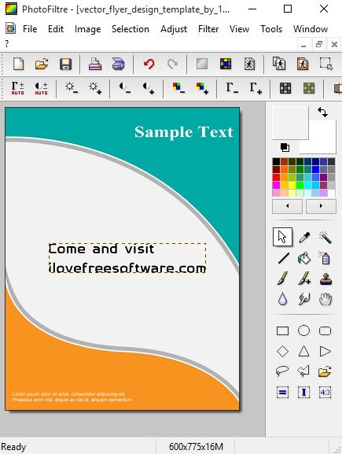This screenshot has height=454, width=342.
Task: Select the Blur water drop tool
Action: (x=282, y=299)
